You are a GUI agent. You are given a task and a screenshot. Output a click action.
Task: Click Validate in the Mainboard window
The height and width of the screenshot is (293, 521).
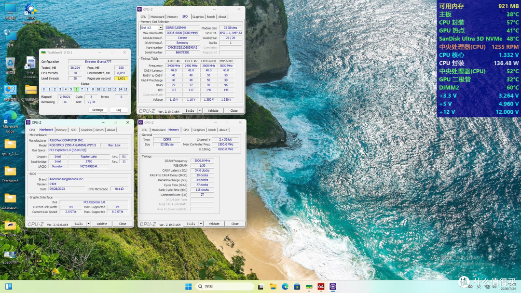coord(102,224)
